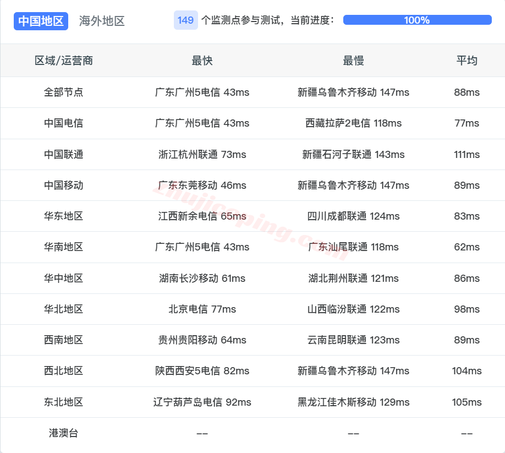Click 陕西西安5电信 82ms cell
The image size is (505, 453).
coord(202,371)
